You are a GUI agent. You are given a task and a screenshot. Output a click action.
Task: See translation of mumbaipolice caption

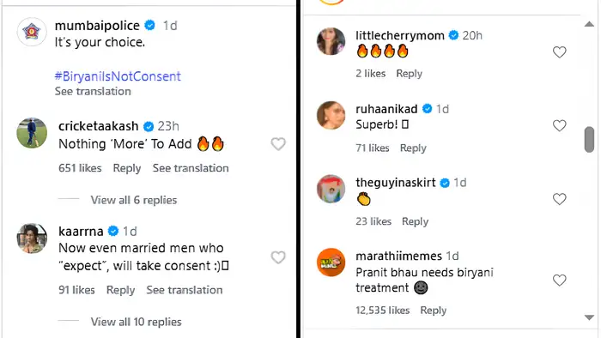(93, 92)
